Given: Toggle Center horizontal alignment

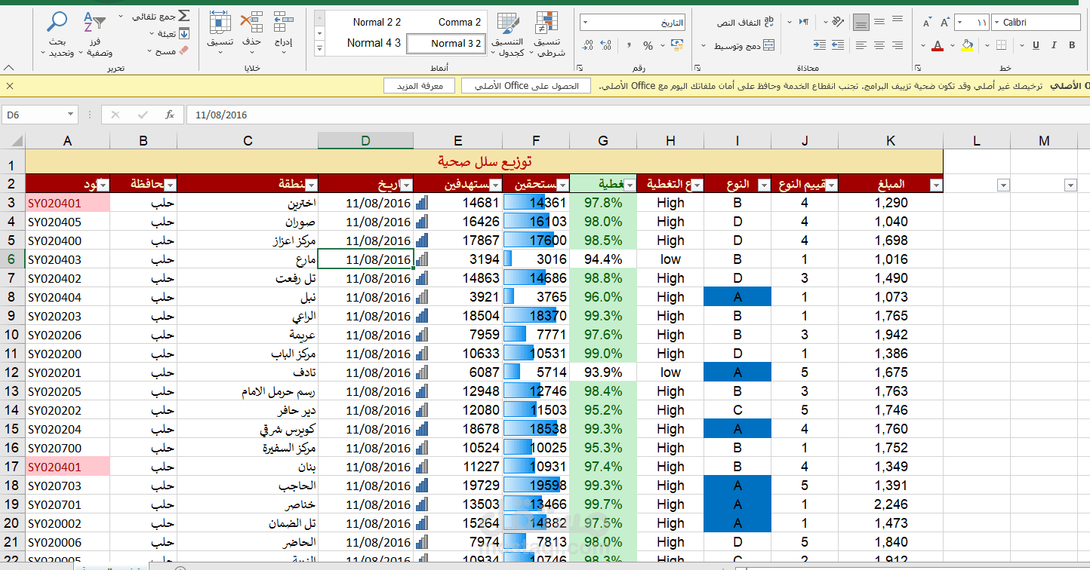Looking at the screenshot, I should 879,44.
